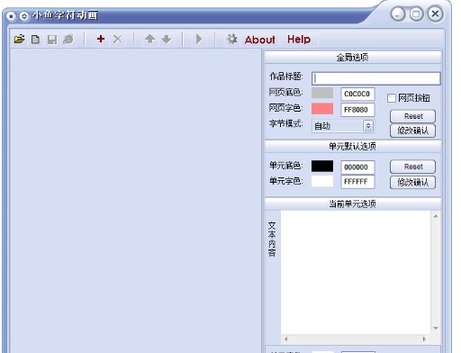Move unit up with the up arrow
461x353 pixels.
[x=150, y=39]
